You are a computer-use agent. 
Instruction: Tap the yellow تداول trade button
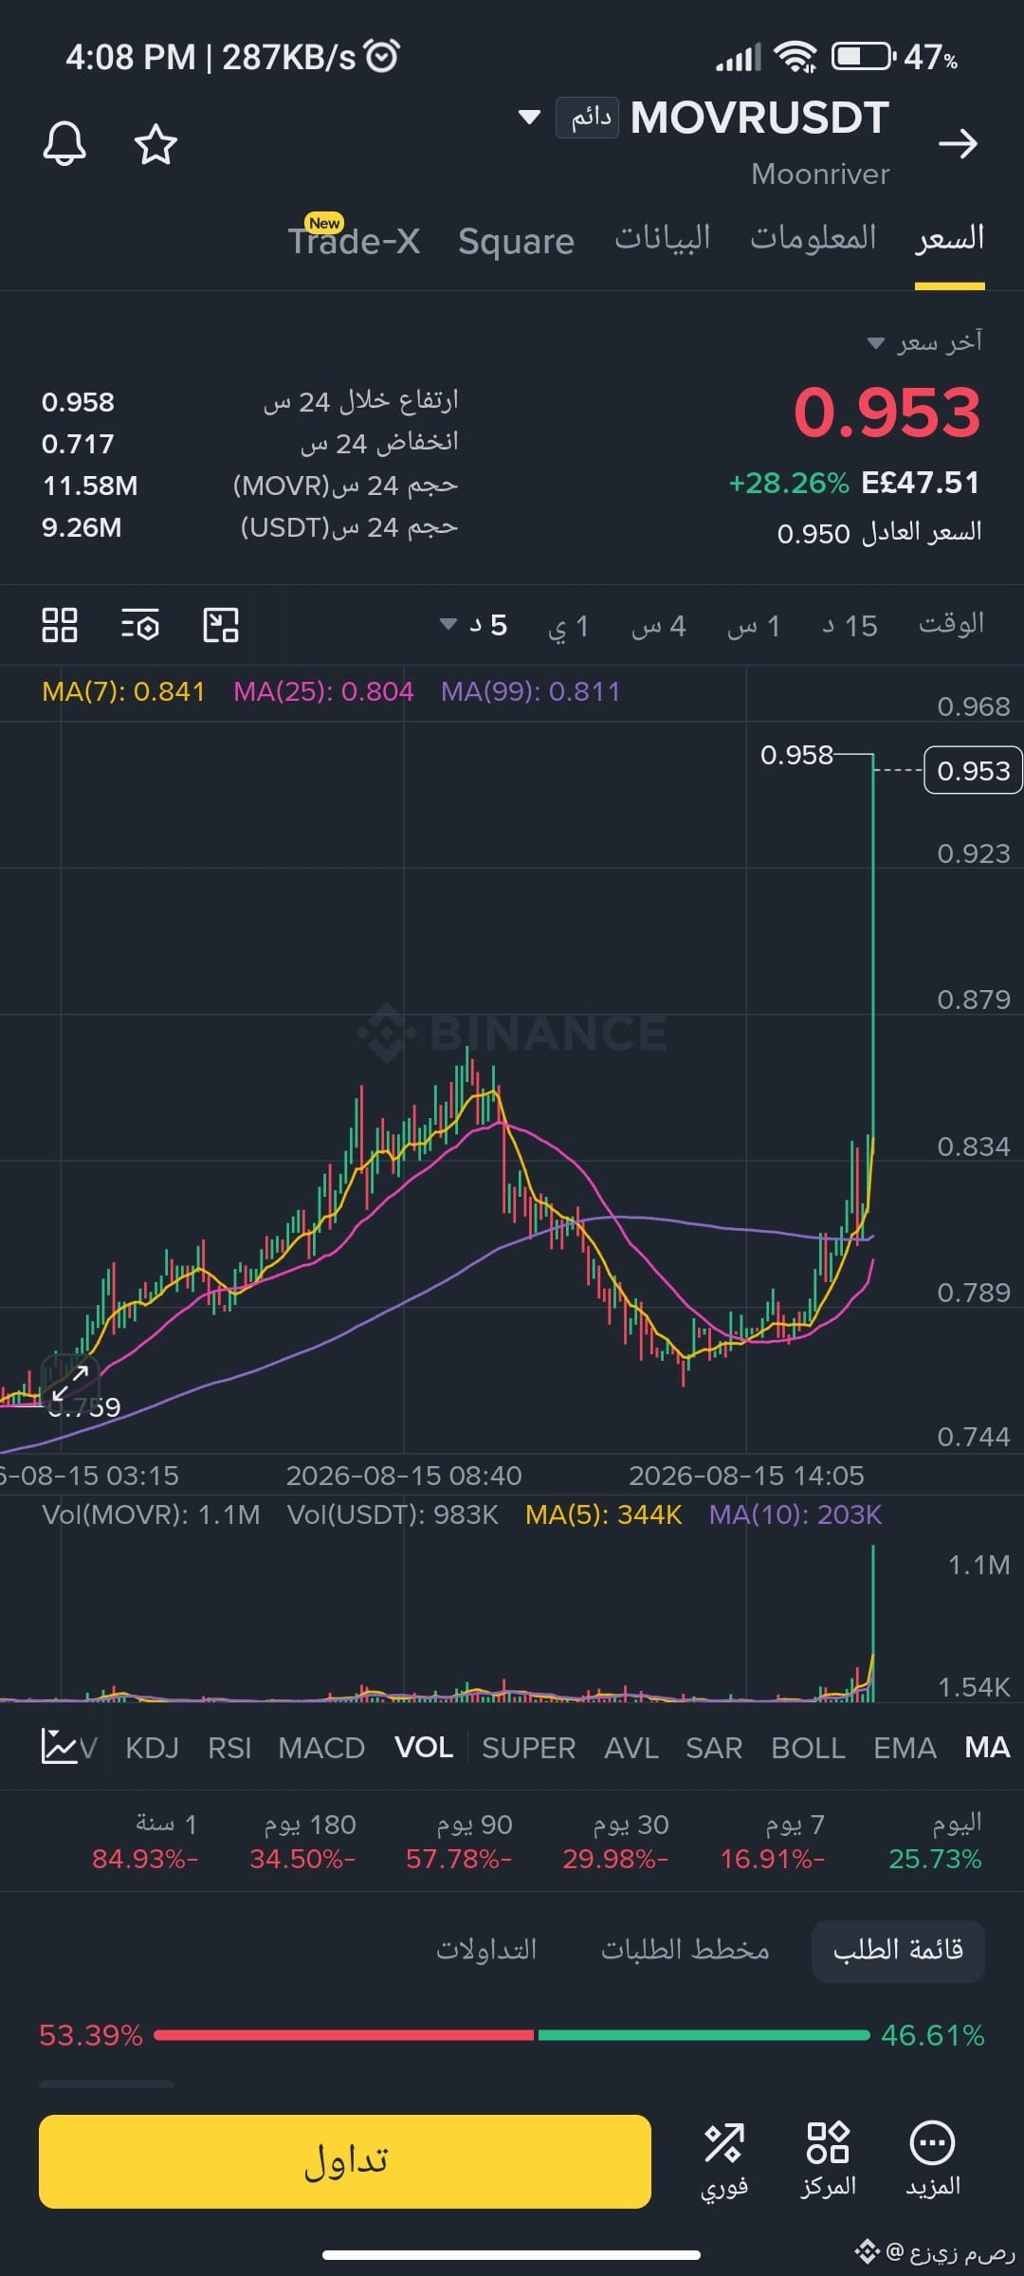[345, 2161]
